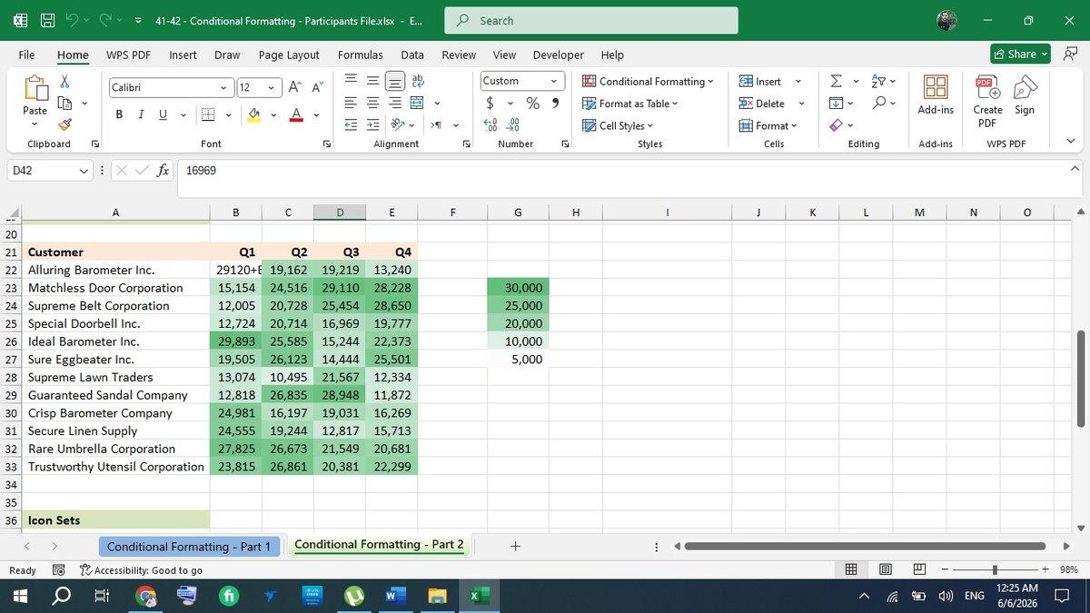
Task: Click the Merge & Center icon
Action: coord(417,104)
